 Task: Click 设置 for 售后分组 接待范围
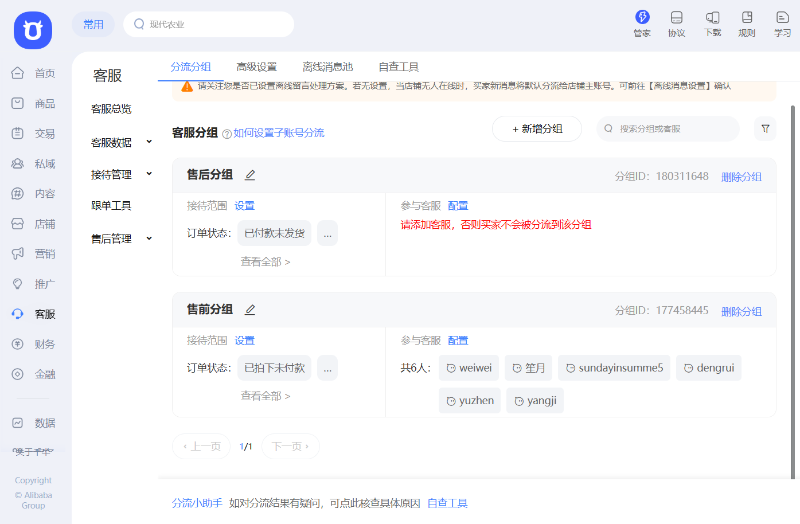244,206
